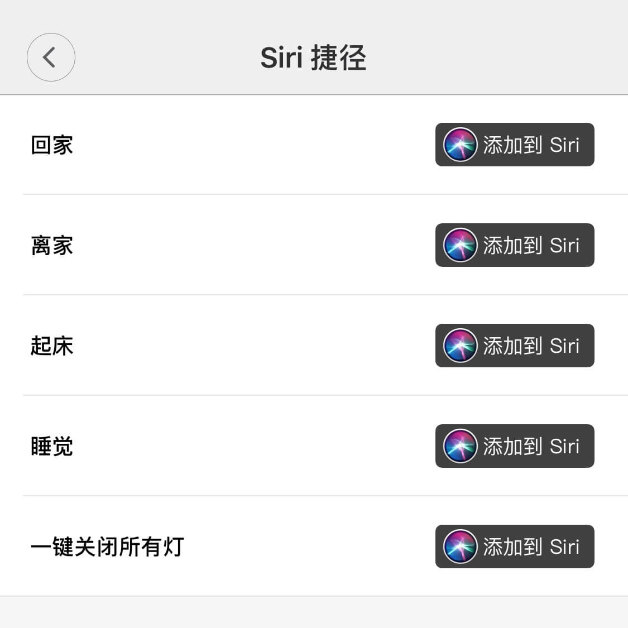Image resolution: width=628 pixels, height=628 pixels.
Task: Choose the 起床 shortcut label
Action: 52,346
